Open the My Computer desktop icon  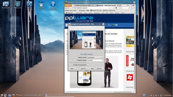click(6, 5)
